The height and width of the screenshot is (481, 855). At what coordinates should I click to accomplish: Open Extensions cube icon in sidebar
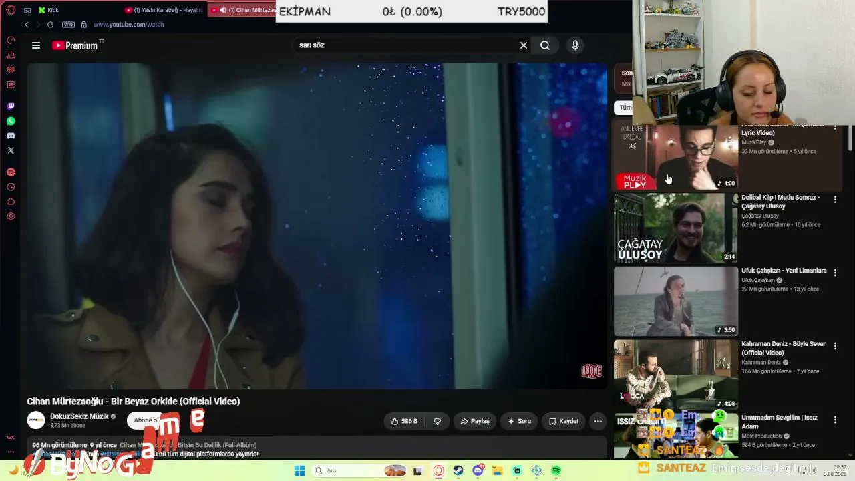tap(11, 202)
